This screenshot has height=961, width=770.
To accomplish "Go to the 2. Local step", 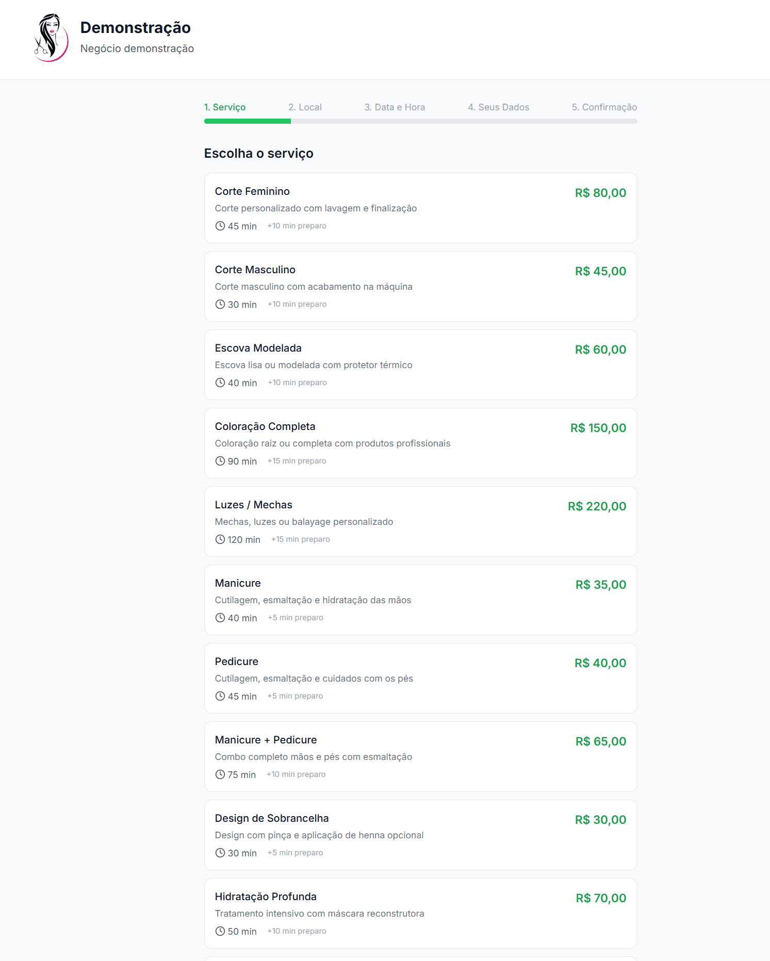I will 305,107.
